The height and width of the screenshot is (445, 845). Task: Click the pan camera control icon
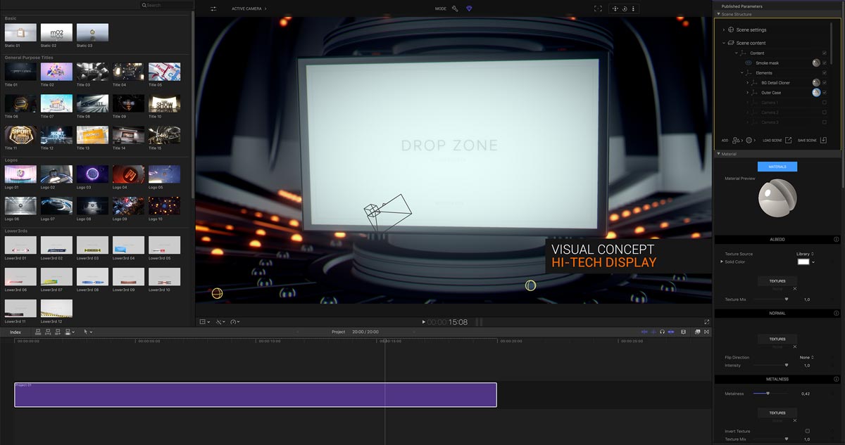tap(615, 8)
